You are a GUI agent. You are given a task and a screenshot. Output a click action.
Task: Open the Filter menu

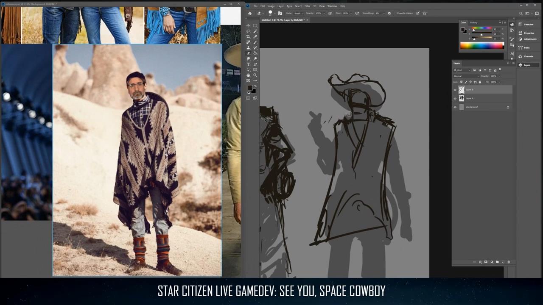(307, 6)
